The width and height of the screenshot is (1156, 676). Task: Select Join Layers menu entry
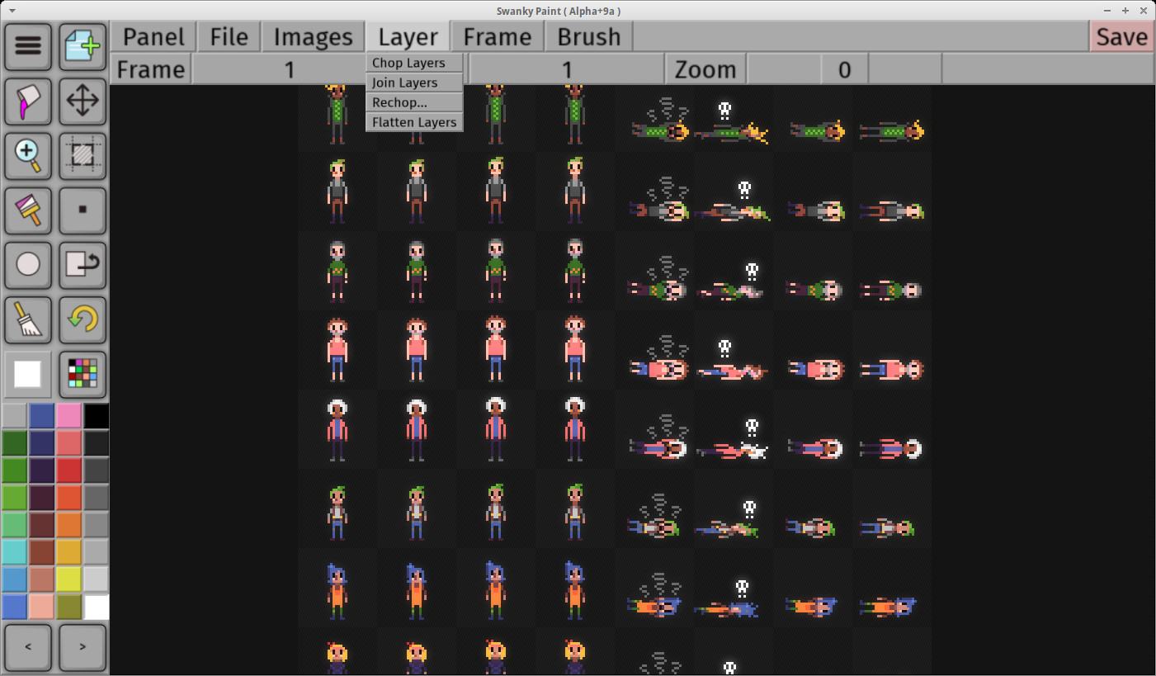(404, 83)
